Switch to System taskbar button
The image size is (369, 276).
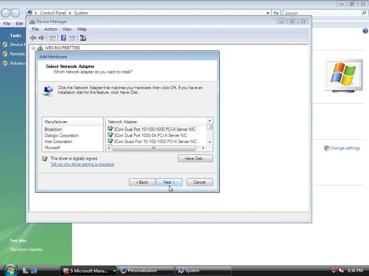[x=204, y=271]
